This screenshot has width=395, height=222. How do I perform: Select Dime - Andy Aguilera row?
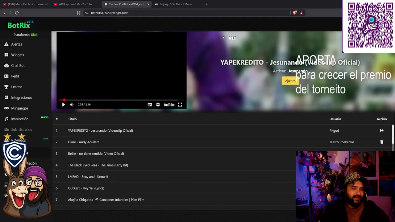click(x=222, y=142)
